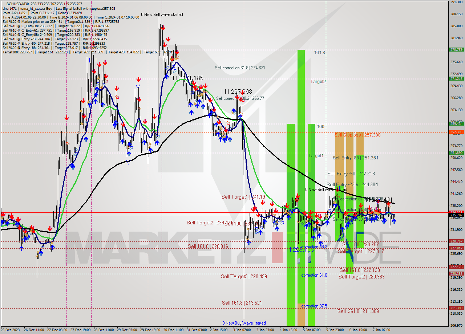Click the '25 Dec 2023' time axis label
The image size is (465, 334).
(10, 330)
